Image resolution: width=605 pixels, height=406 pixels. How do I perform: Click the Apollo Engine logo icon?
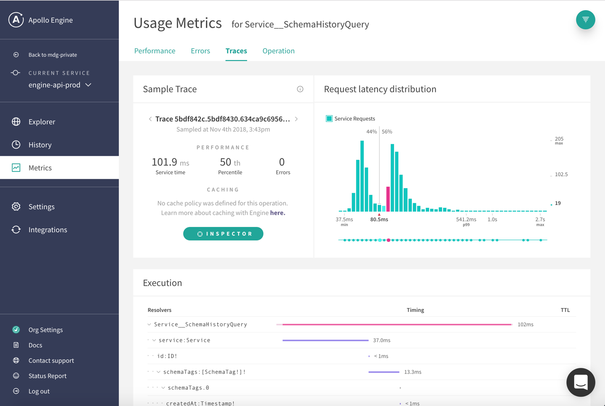click(16, 20)
